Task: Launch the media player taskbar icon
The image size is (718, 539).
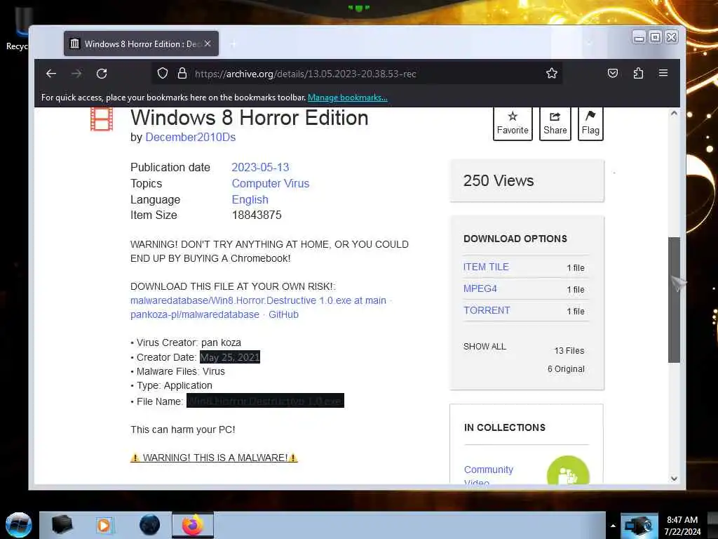Action: (104, 525)
